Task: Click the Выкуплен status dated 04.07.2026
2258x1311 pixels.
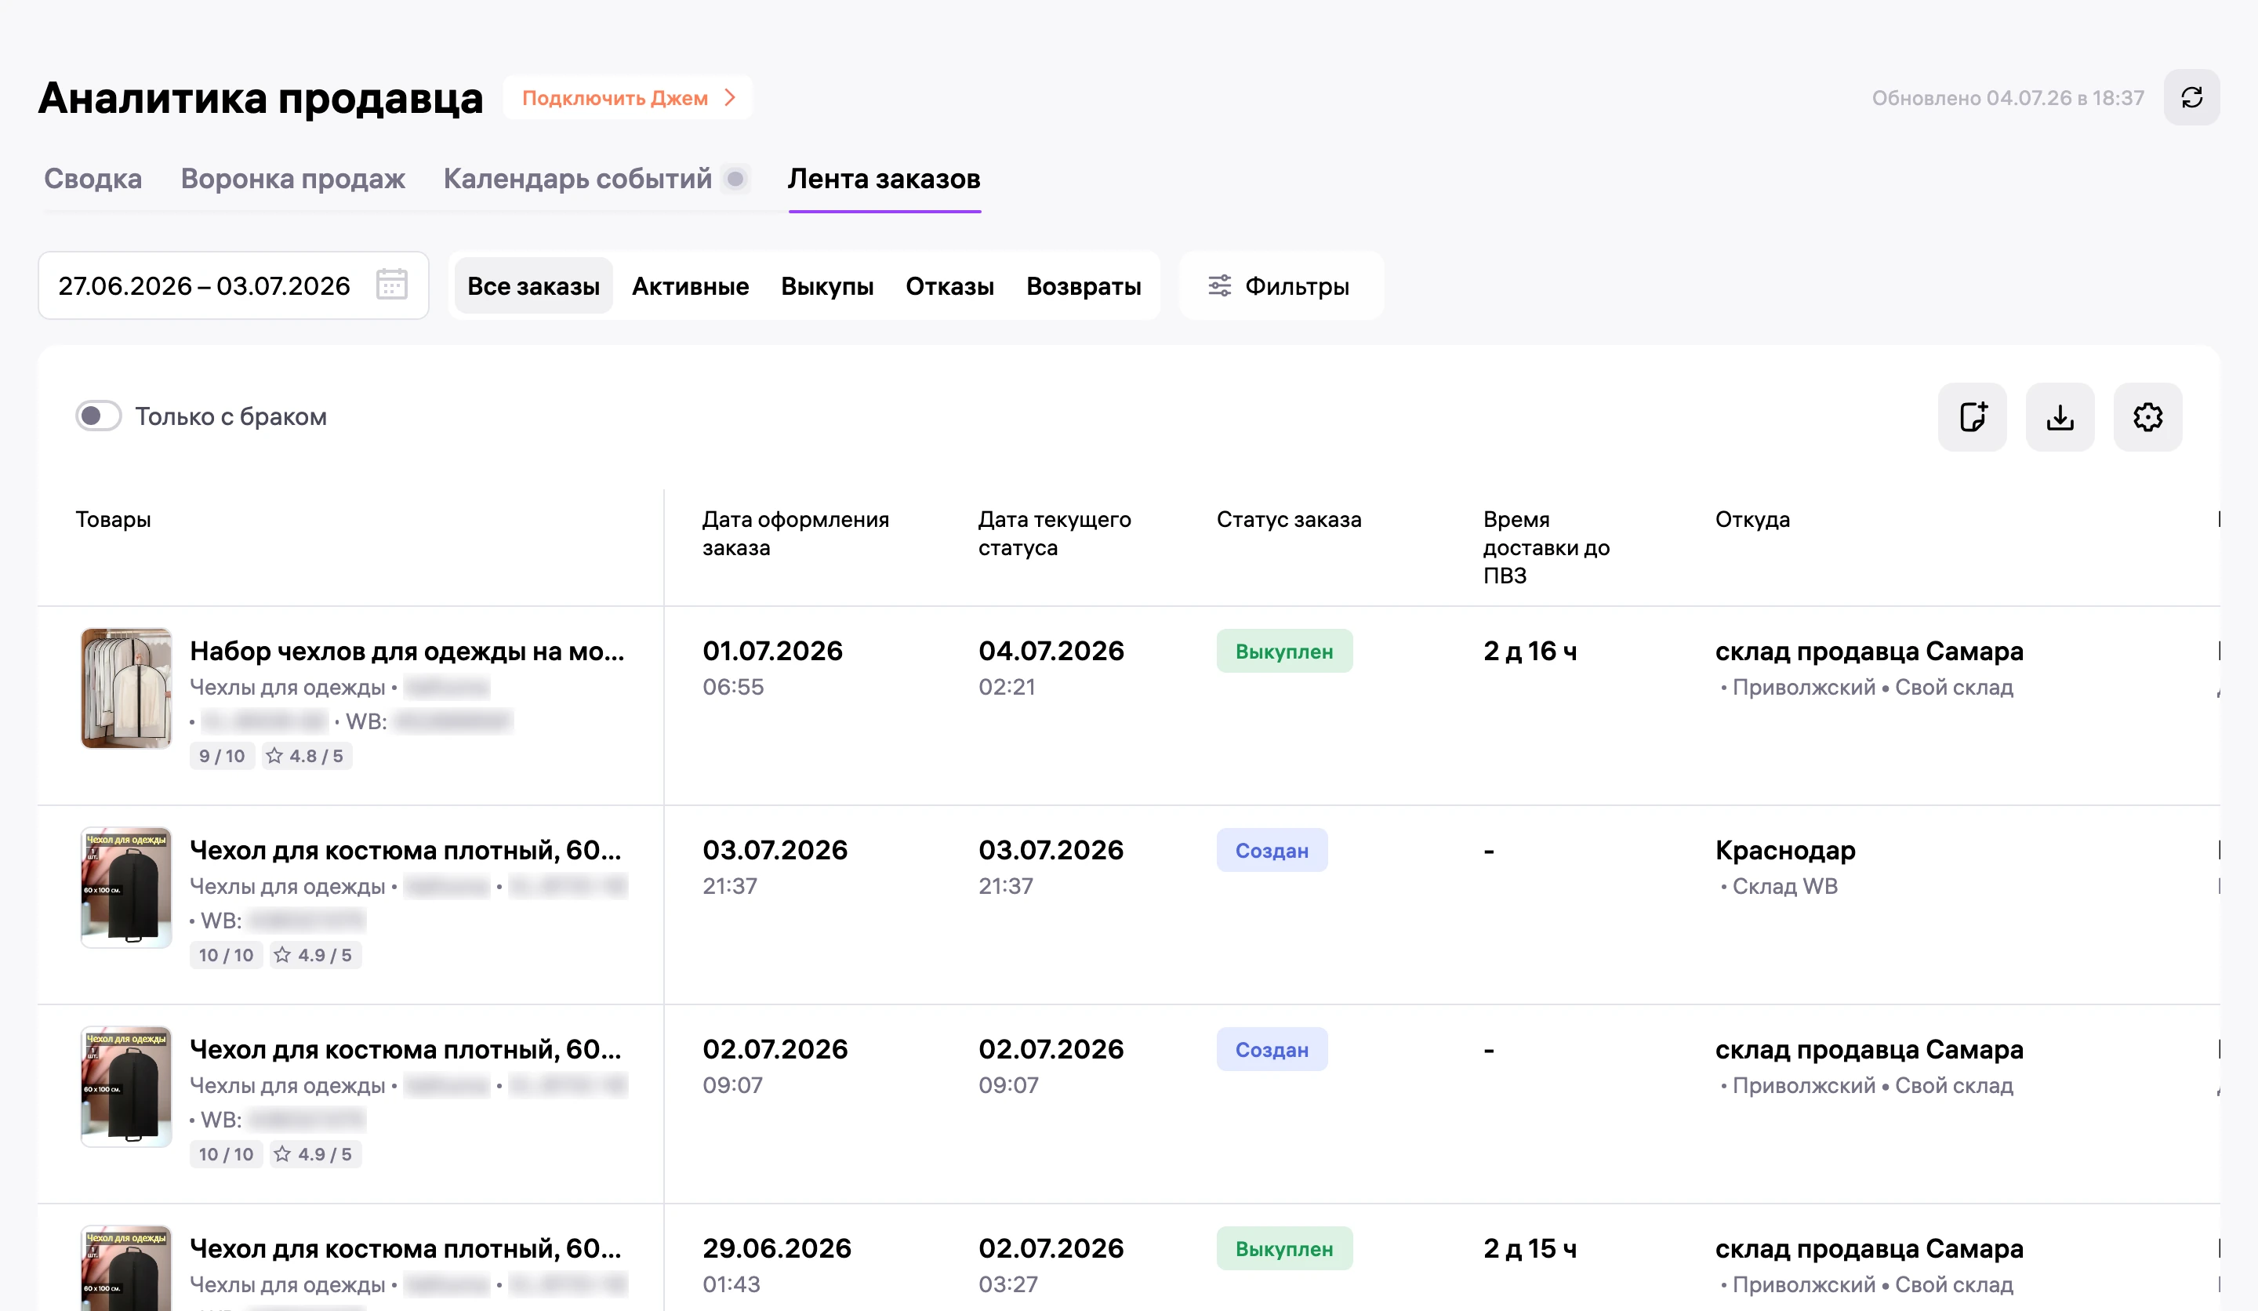Action: coord(1284,651)
